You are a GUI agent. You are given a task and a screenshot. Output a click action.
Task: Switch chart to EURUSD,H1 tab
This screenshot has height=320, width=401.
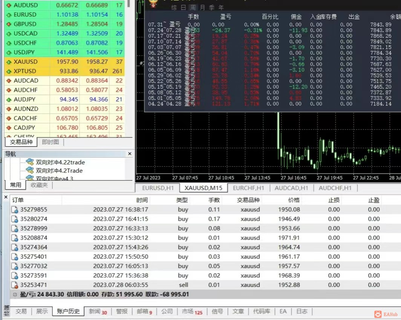158,188
